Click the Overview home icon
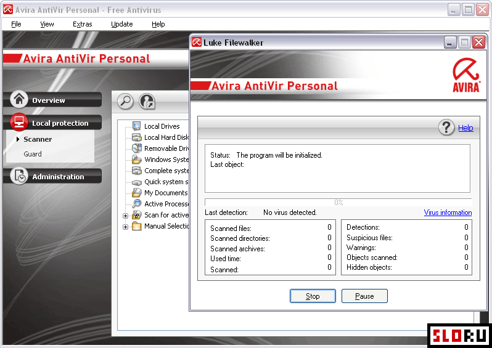 19,99
